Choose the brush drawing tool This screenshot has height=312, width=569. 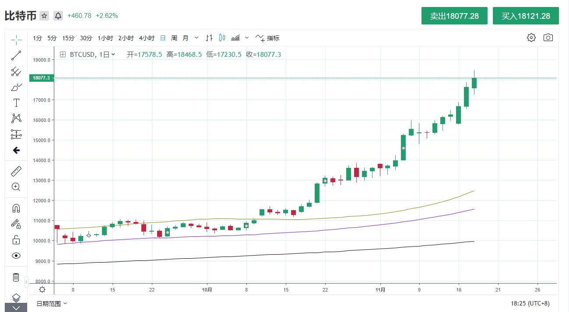(16, 87)
